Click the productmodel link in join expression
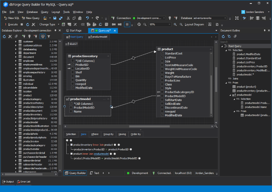The image size is (272, 192). point(101,154)
